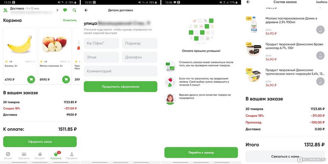Open the Каталог tab

click(40, 156)
